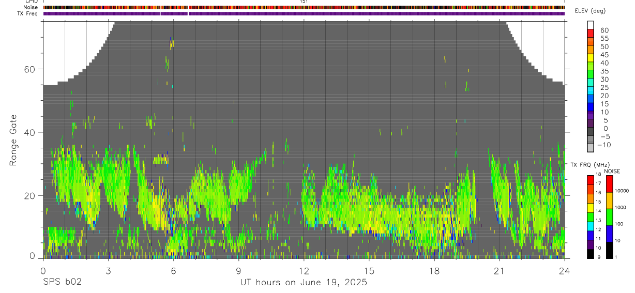Click the 'SPS b02' label
Image resolution: width=635 pixels, height=293 pixels.
(x=62, y=282)
